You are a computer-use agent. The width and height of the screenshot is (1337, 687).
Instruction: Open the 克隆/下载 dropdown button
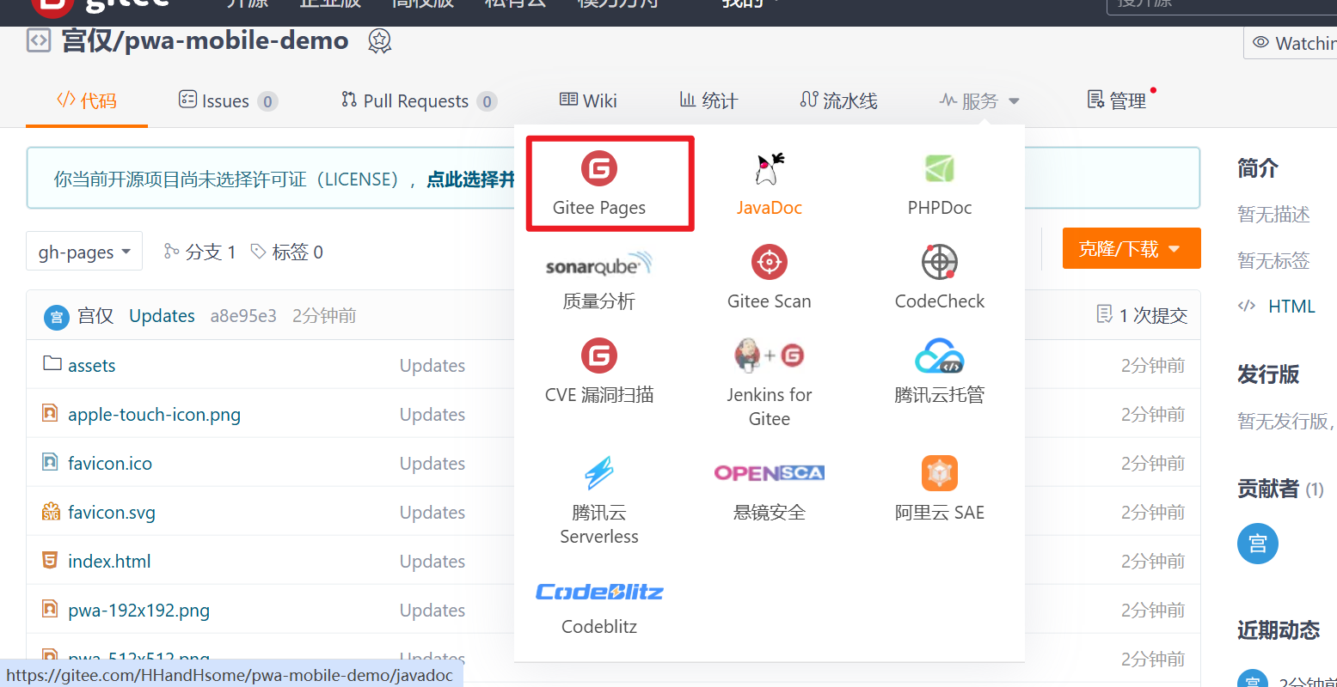(x=1131, y=249)
